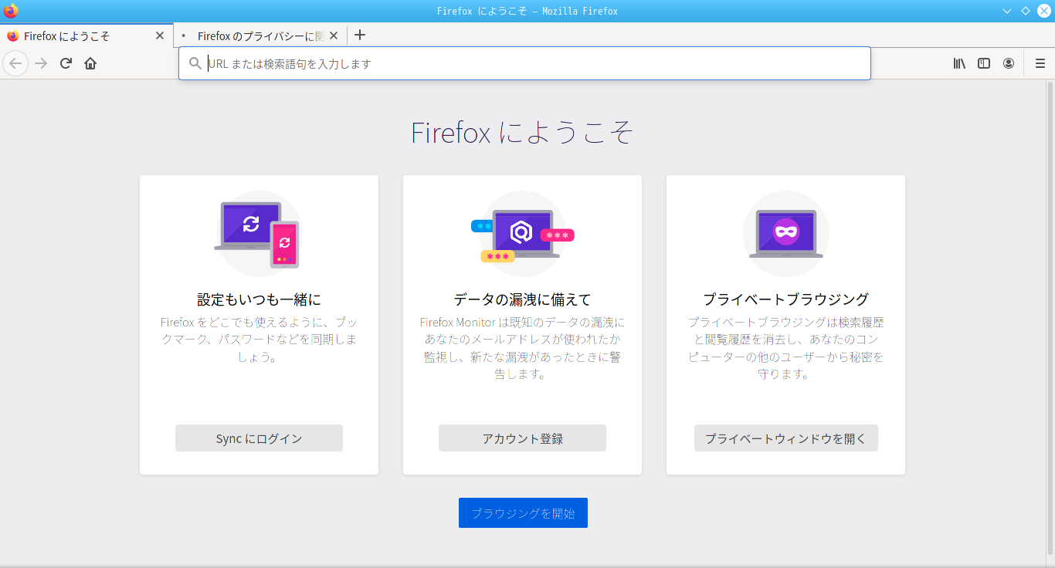Click the ブラウジングを開始 button

coord(523,513)
